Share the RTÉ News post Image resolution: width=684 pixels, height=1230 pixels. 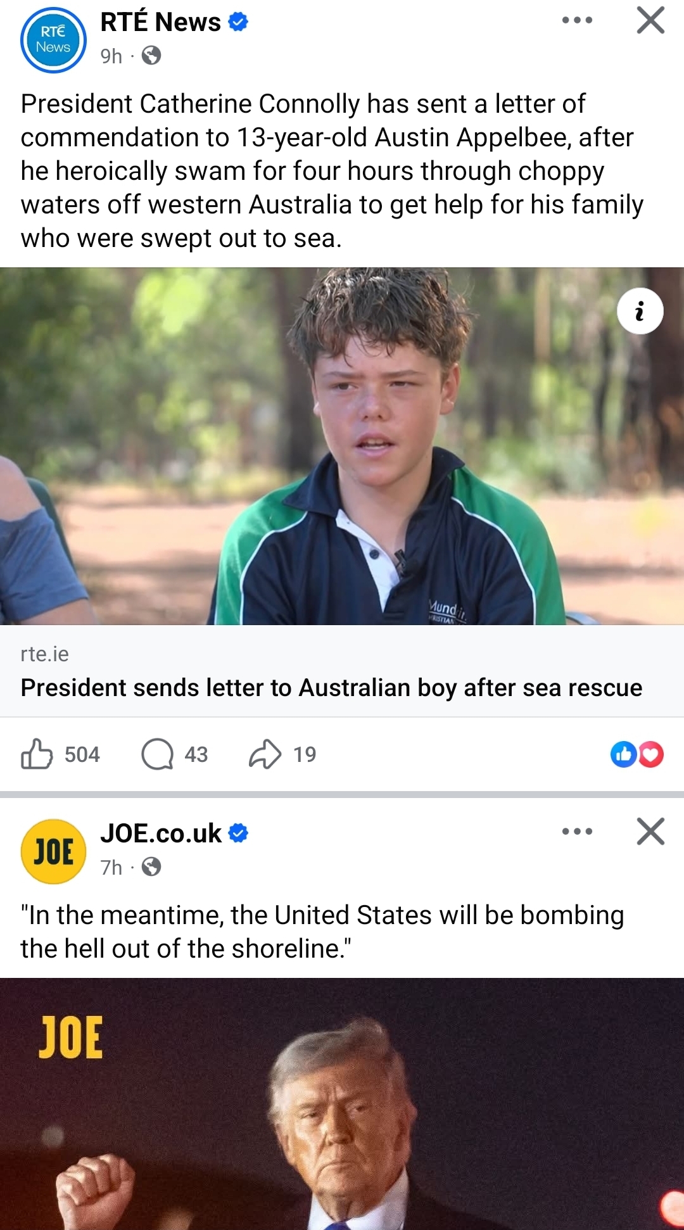pos(282,754)
